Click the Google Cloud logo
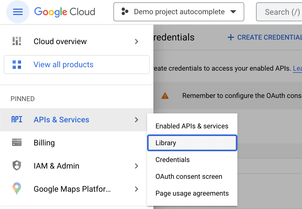 pos(65,12)
